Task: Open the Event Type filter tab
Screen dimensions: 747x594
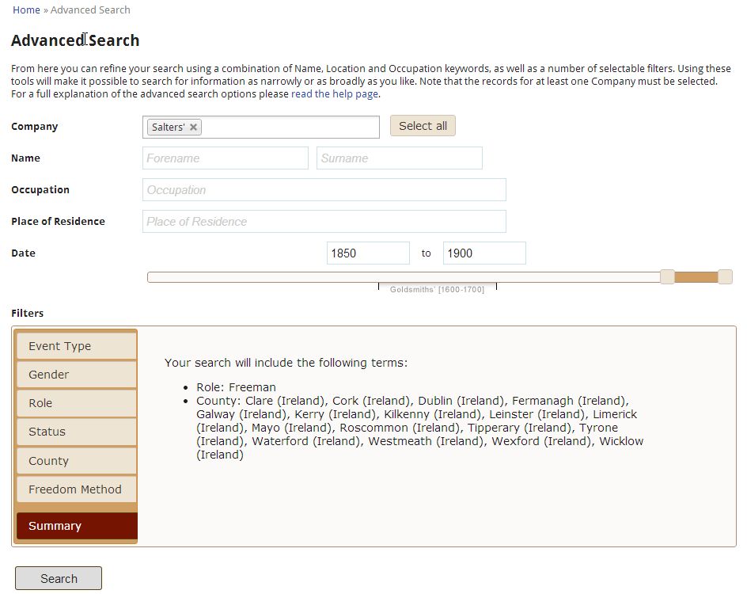Action: tap(77, 346)
